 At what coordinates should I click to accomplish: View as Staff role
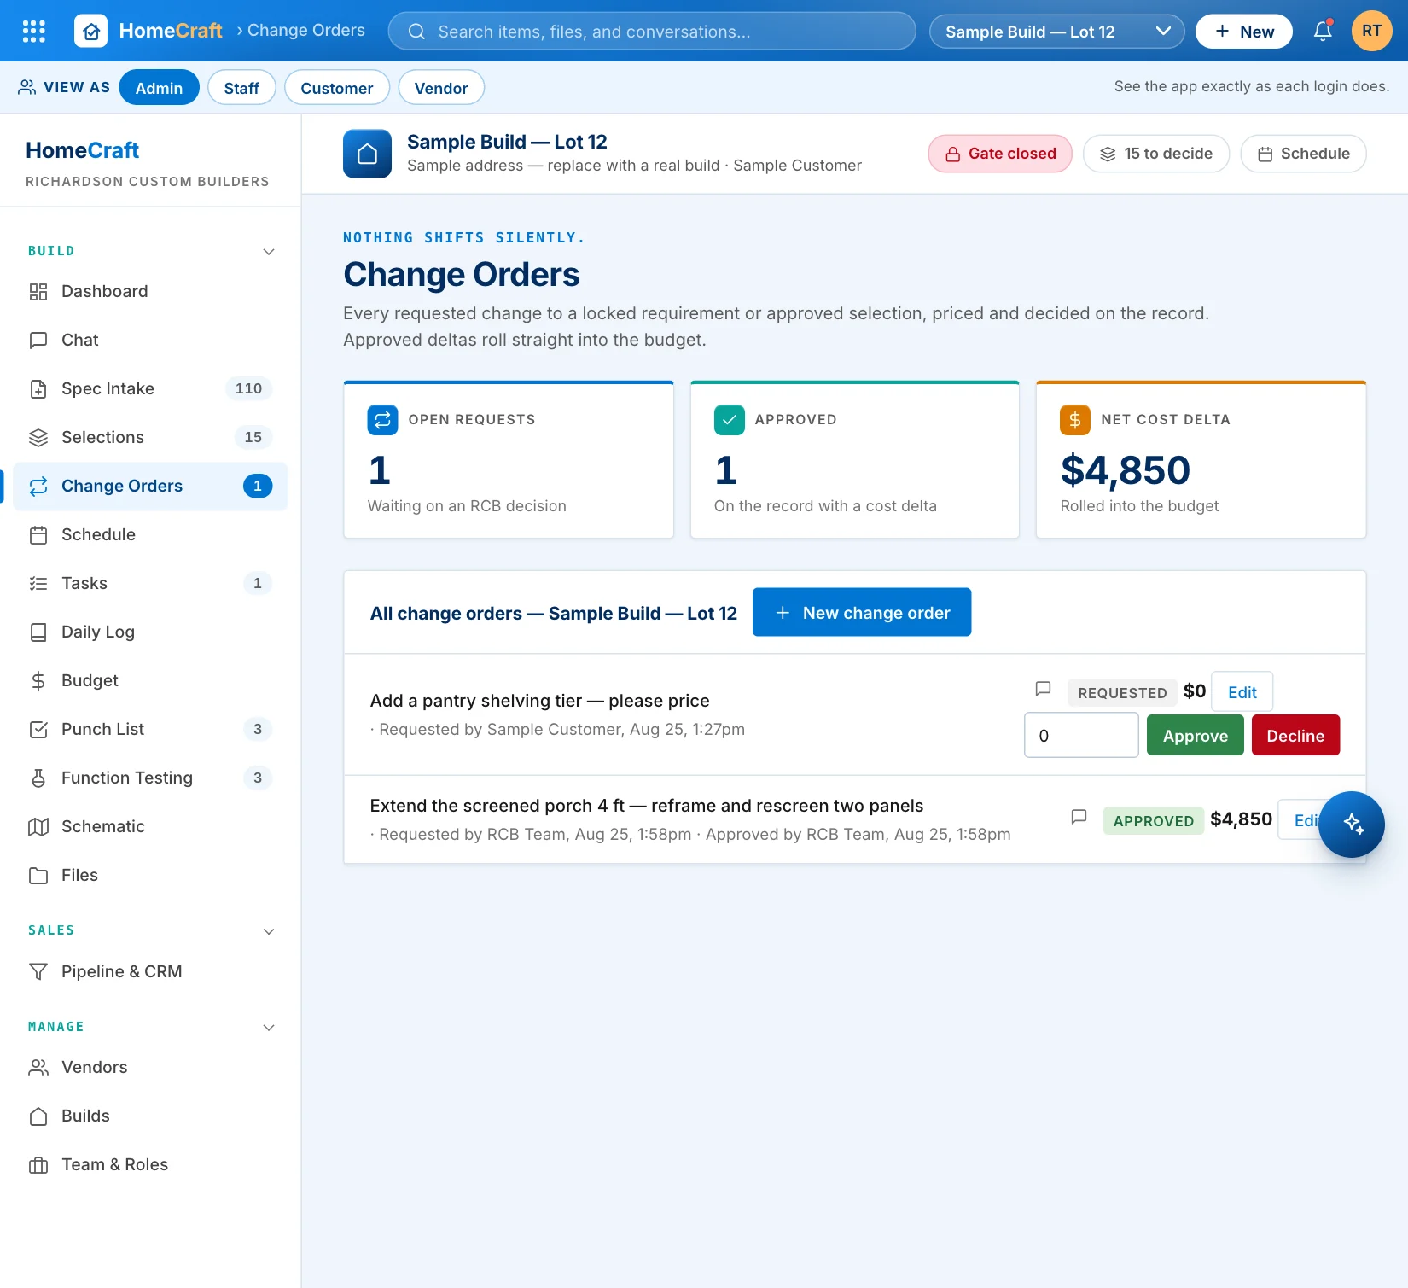(x=241, y=88)
